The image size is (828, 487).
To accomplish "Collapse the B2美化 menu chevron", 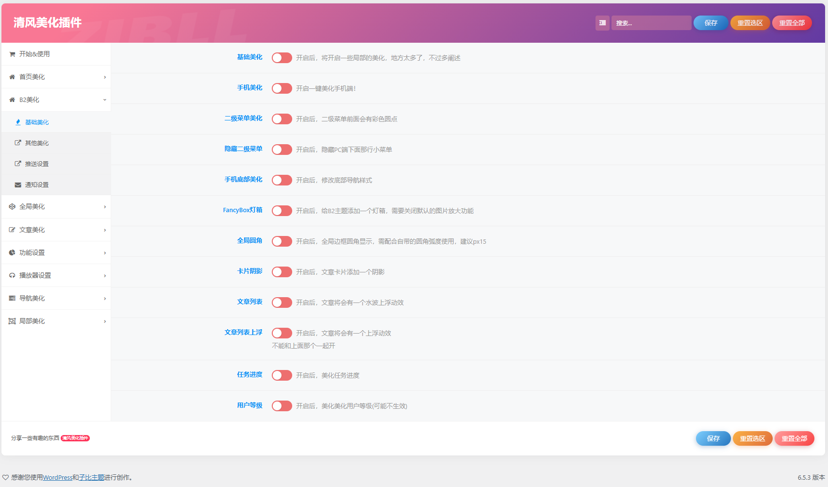I will coord(104,100).
